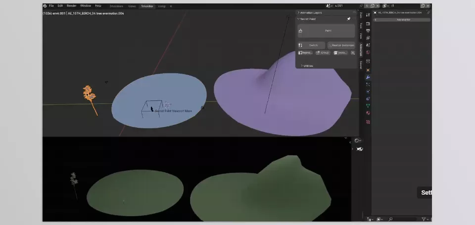Viewport: 475px width, 225px height.
Task: Click the small X icon beside Delete
Action: pyautogui.click(x=353, y=53)
